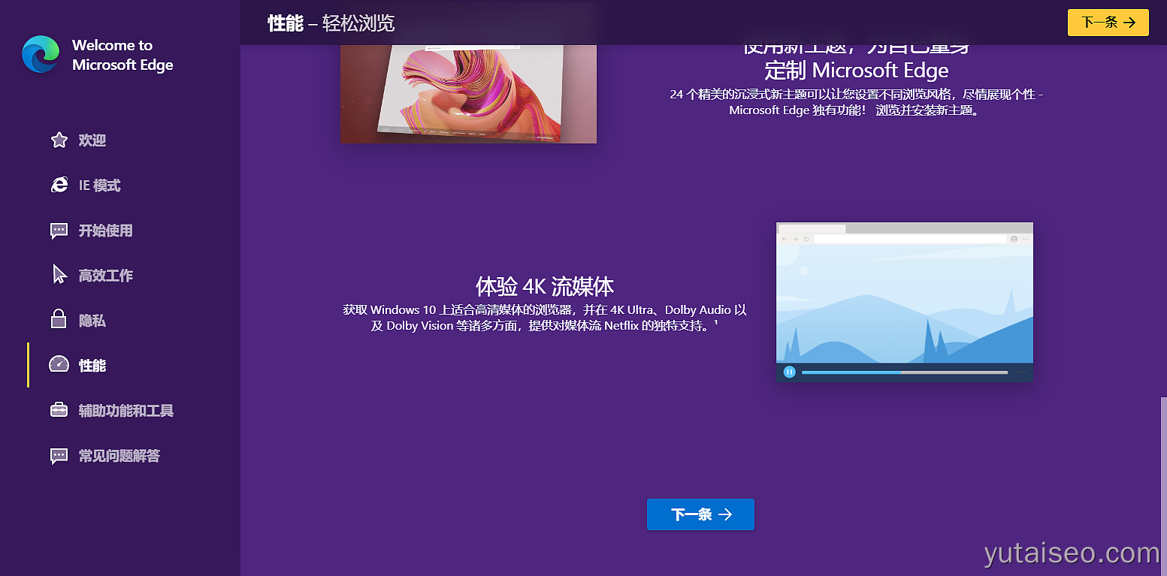Open the 浏览并安装新主题 link
Screen dimensions: 1167x576
(927, 110)
